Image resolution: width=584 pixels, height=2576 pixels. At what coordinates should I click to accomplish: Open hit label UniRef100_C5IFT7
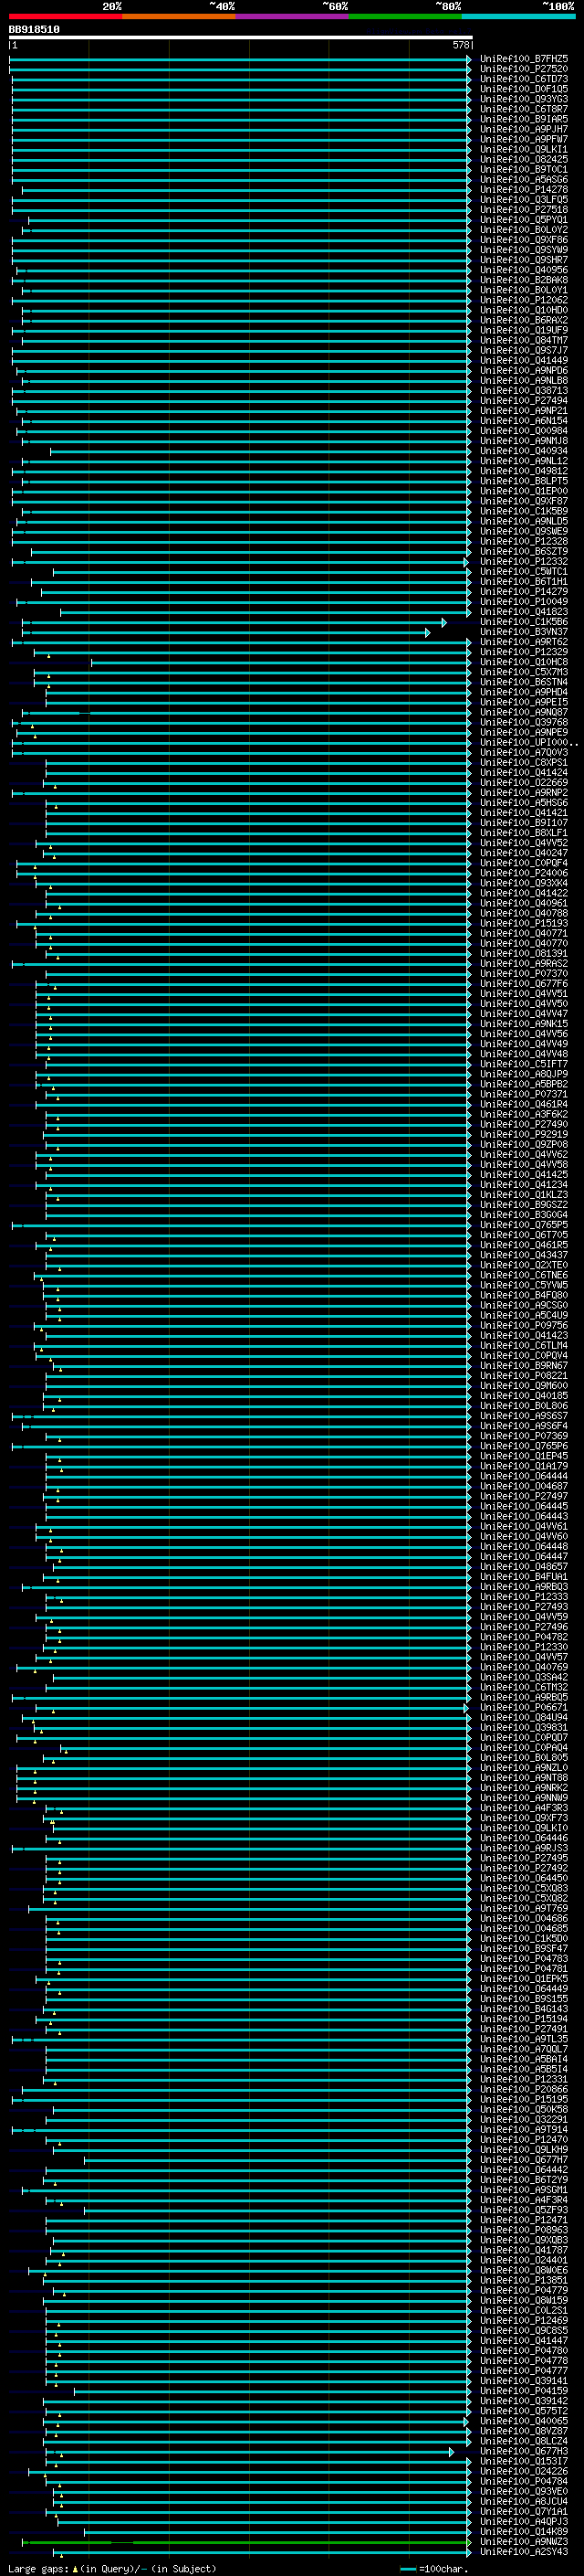click(x=523, y=1064)
